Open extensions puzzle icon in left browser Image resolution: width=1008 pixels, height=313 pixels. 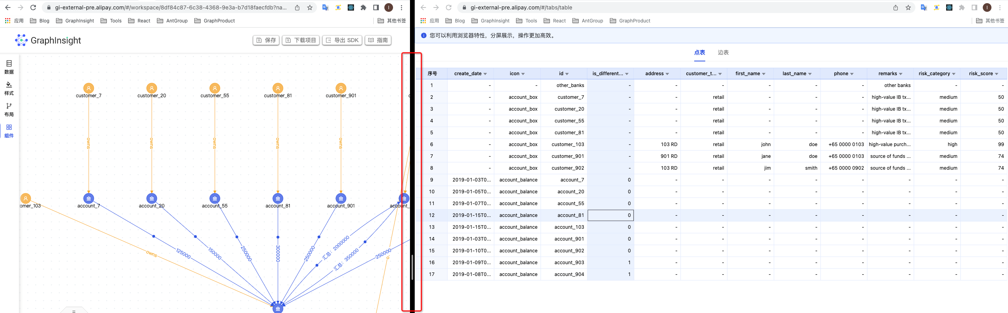coord(363,7)
